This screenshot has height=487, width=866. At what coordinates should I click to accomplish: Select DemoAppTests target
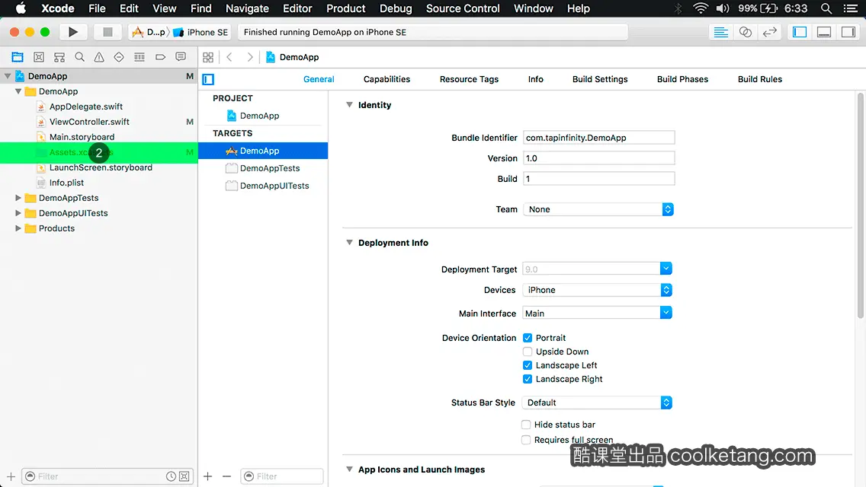[x=263, y=168]
